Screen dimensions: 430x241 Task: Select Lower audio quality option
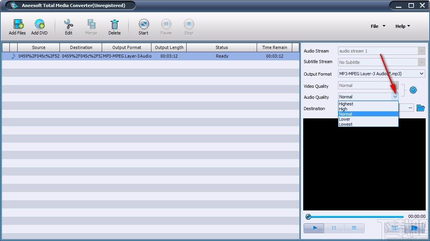(x=368, y=119)
